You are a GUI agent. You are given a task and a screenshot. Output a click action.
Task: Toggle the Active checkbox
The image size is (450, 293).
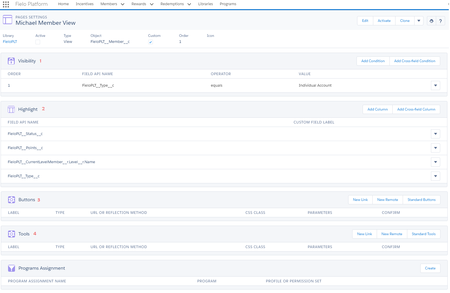point(38,42)
